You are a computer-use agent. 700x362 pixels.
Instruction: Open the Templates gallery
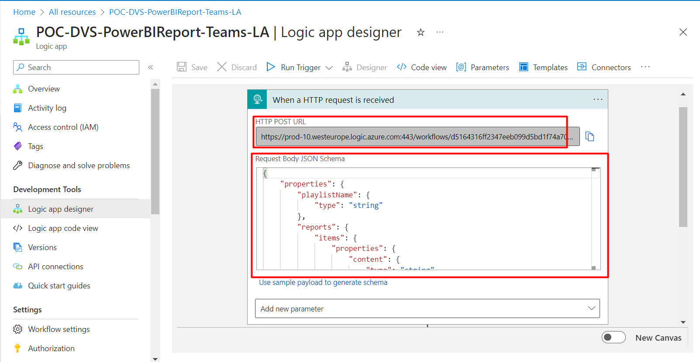(x=543, y=67)
